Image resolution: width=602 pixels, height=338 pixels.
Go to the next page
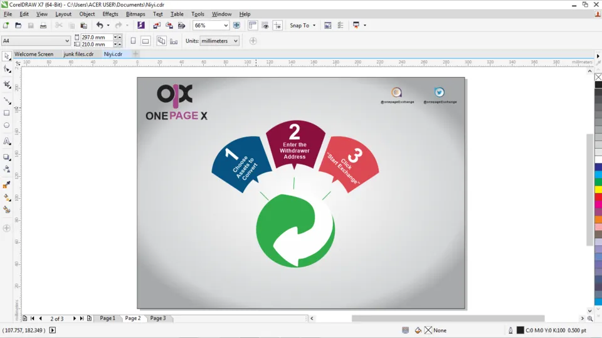point(74,319)
